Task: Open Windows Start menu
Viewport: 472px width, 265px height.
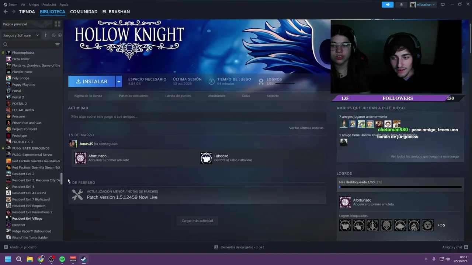Action: [x=8, y=259]
